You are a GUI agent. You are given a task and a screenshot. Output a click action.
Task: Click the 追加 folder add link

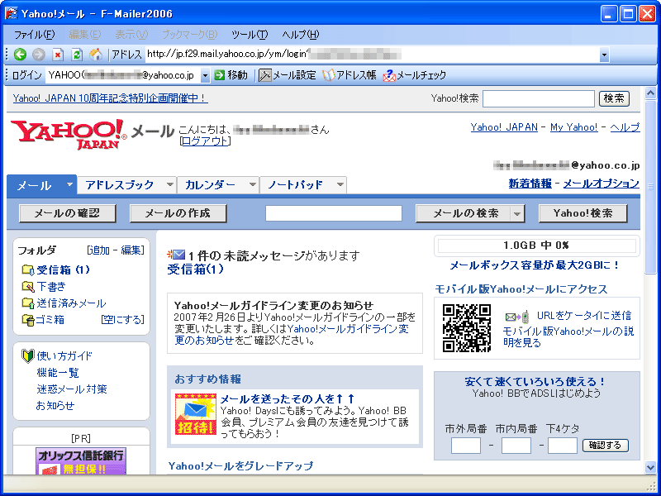99,250
